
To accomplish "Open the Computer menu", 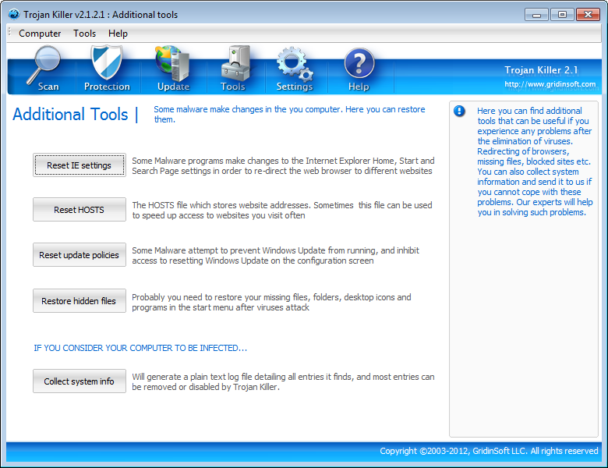I will (40, 34).
